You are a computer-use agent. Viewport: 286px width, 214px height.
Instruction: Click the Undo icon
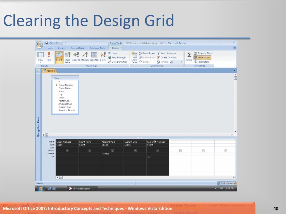tap(51, 43)
